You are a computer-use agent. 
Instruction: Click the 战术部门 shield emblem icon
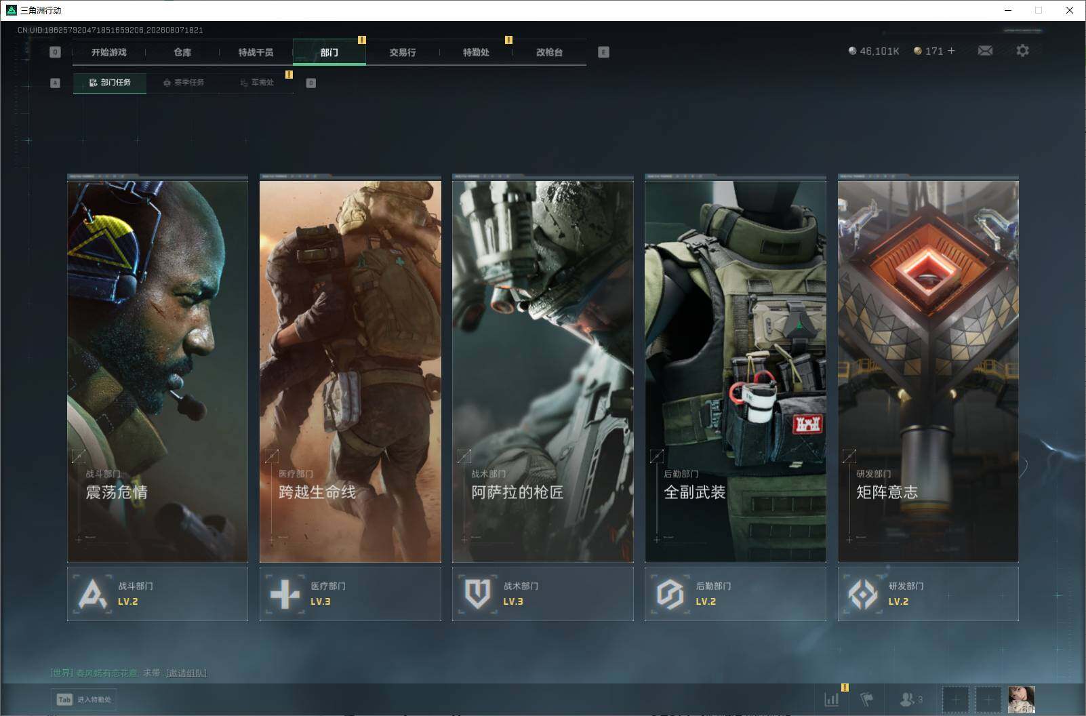point(477,594)
